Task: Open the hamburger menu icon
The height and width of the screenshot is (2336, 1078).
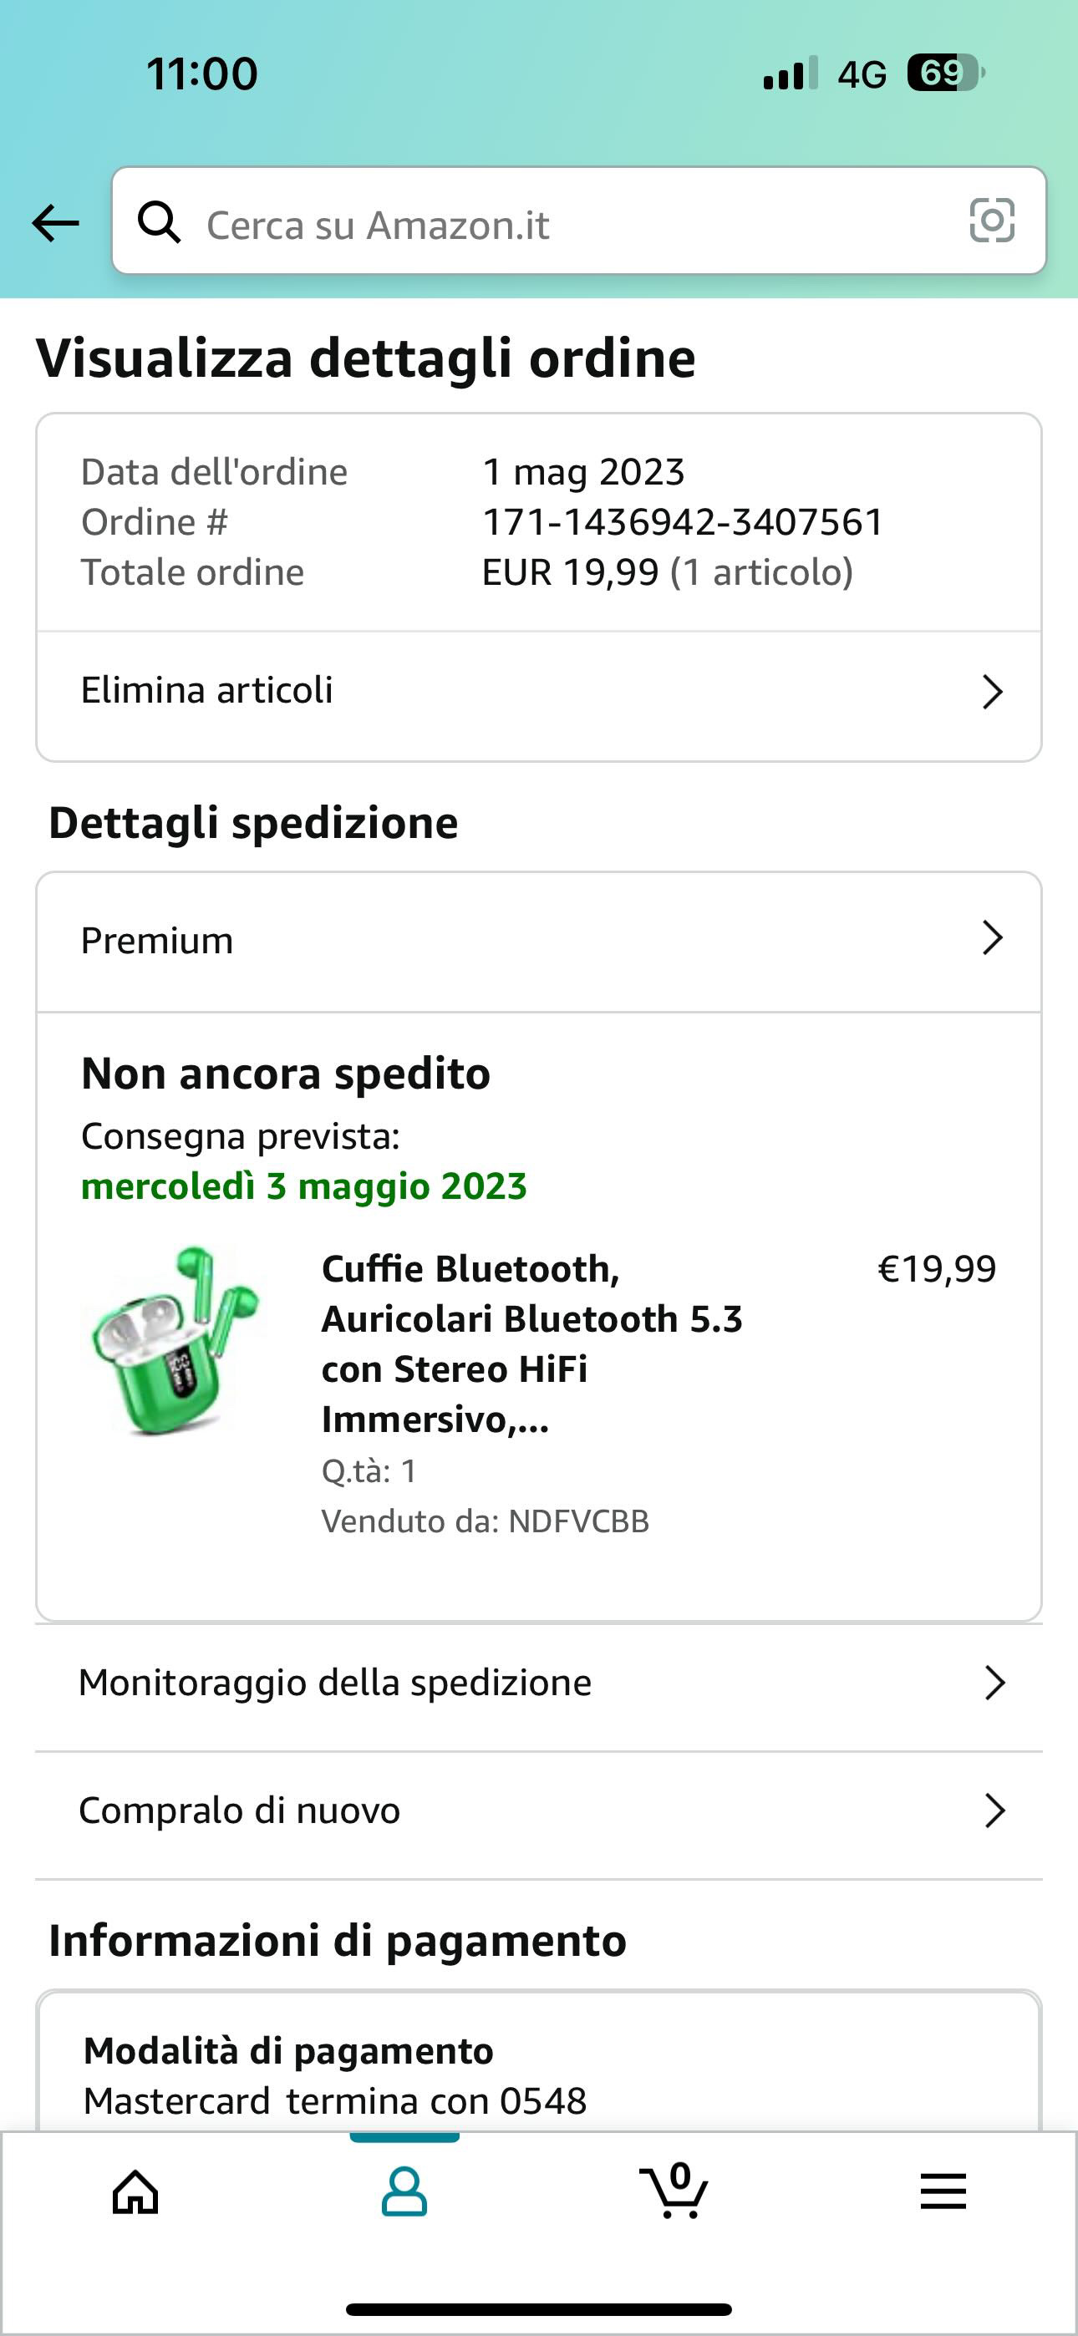Action: [943, 2193]
